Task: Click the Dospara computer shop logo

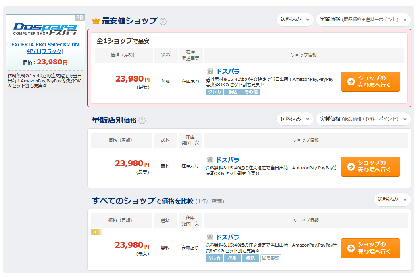Action: pos(45,29)
